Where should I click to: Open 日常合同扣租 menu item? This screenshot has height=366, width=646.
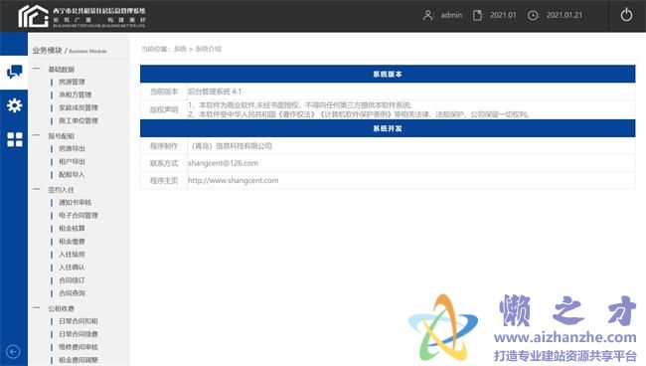79,321
